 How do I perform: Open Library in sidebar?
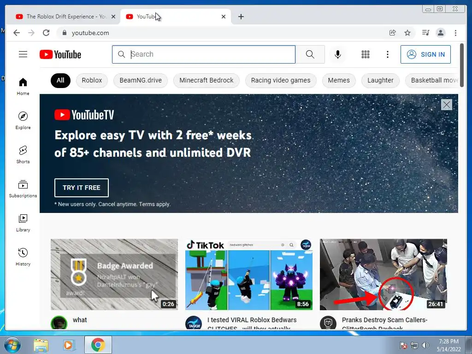23,223
